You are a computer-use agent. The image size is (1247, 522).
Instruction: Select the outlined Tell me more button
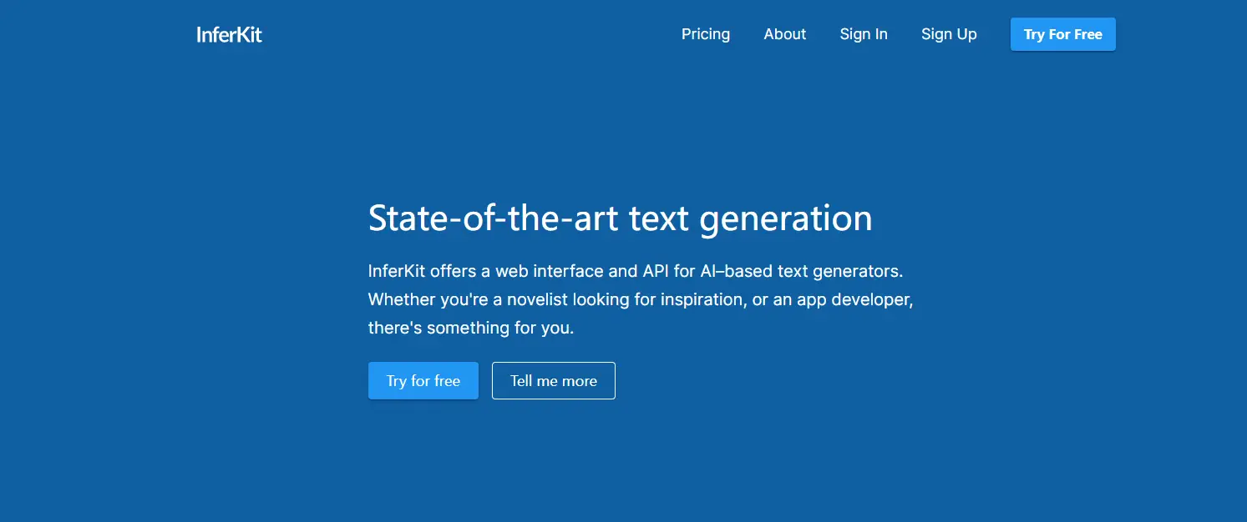(x=553, y=380)
